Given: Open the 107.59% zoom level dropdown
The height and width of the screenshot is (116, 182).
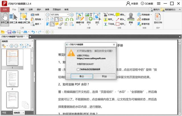Looking at the screenshot, I should 68,15.
